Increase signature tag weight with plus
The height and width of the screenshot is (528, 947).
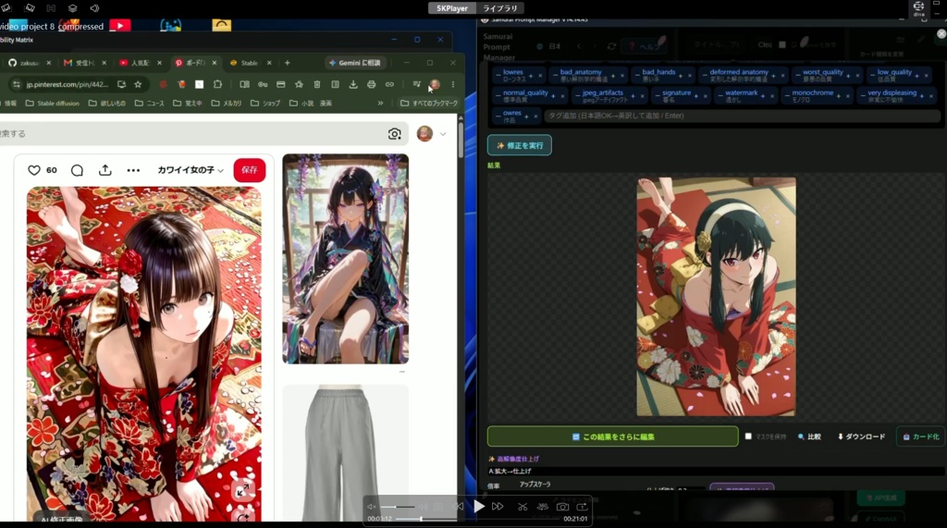click(695, 96)
